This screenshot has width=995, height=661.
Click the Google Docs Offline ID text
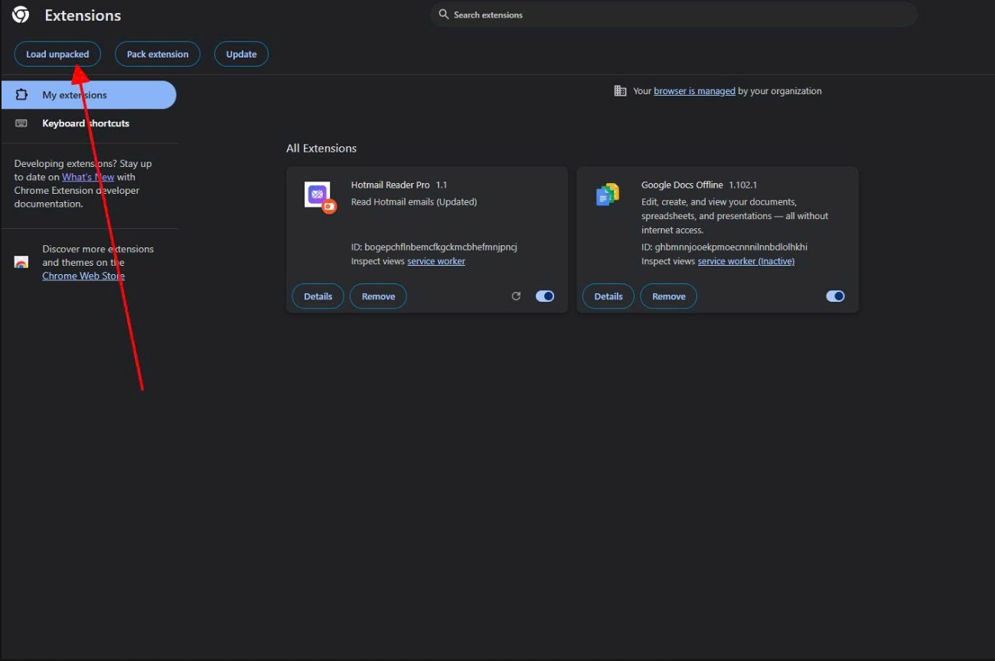(x=724, y=247)
